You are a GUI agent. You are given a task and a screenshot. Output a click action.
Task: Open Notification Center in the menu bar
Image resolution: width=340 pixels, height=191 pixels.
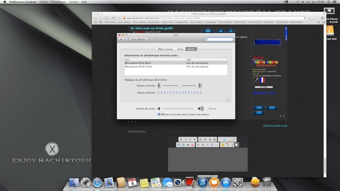(334, 2)
